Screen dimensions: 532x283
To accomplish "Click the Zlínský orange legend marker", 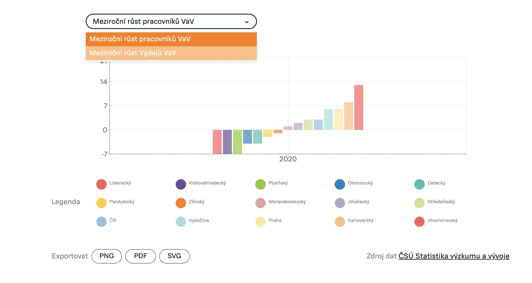I will 181,203.
